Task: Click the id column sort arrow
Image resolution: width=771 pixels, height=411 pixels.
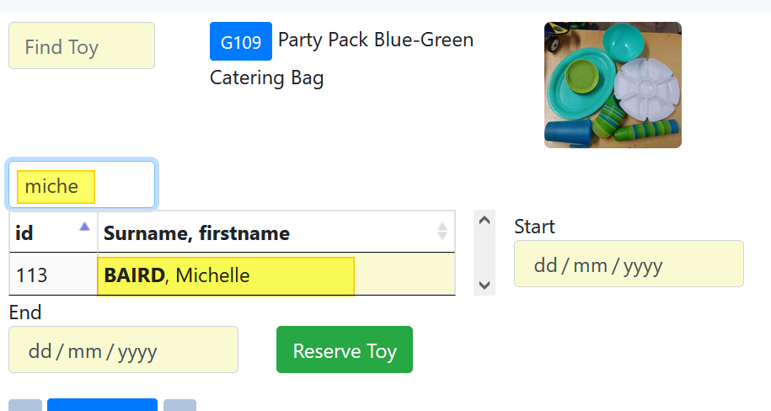Action: point(84,226)
